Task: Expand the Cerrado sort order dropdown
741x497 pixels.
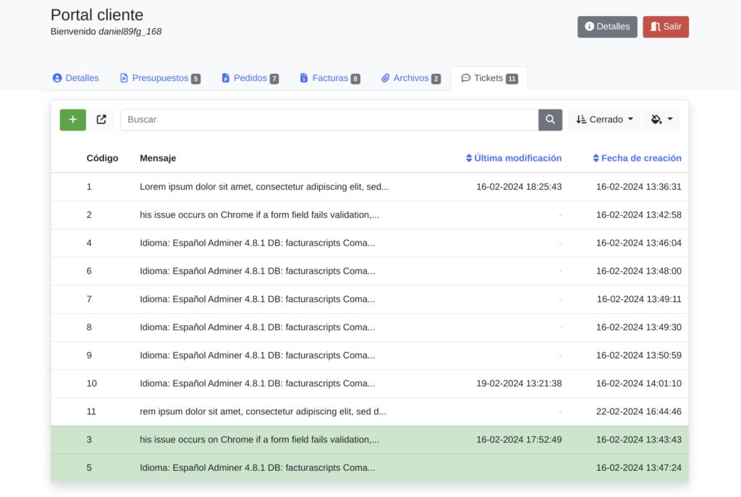Action: coord(604,120)
